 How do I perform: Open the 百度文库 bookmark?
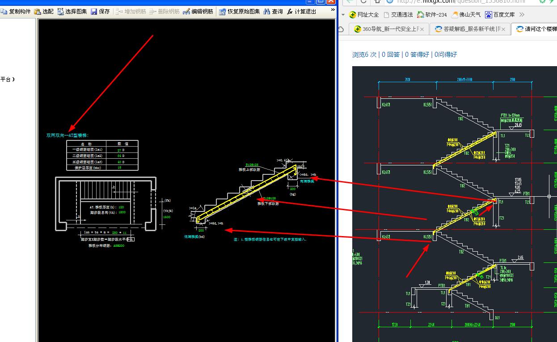coord(500,15)
